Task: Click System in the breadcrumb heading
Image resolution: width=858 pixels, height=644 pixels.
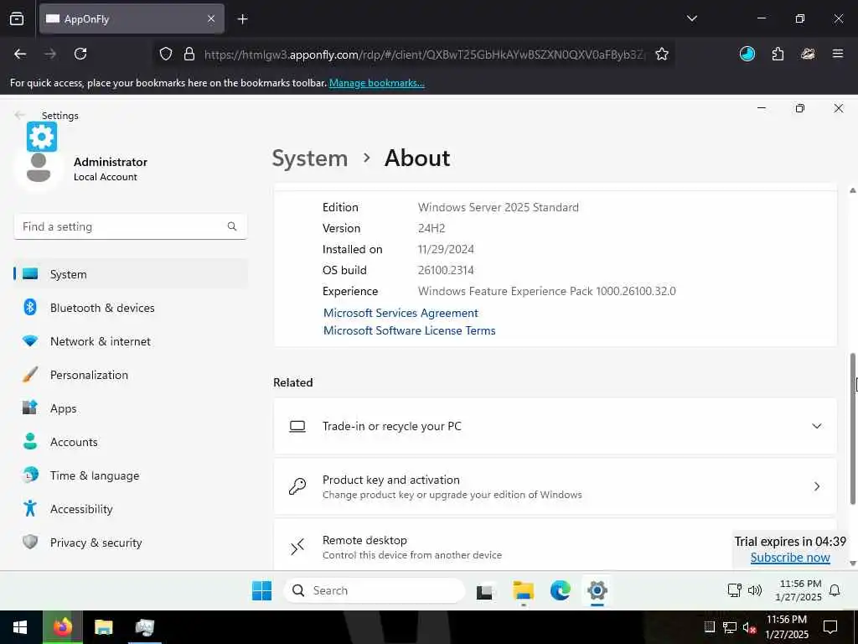Action: [x=310, y=158]
